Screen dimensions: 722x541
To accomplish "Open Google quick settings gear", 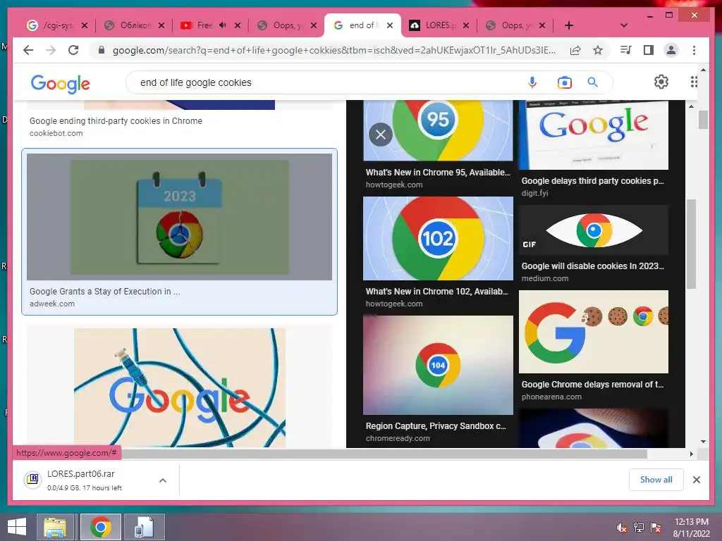I will (661, 82).
